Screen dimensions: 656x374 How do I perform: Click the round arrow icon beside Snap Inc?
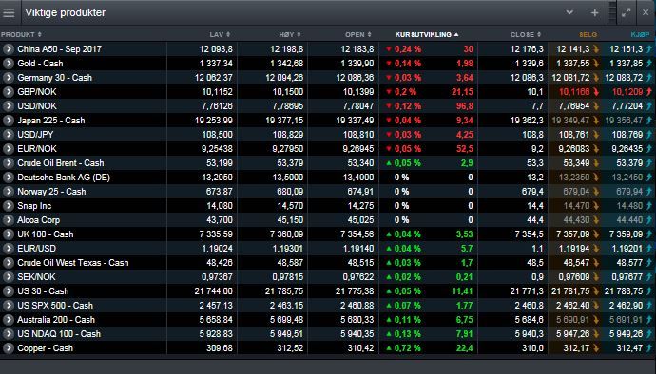[x=8, y=206]
